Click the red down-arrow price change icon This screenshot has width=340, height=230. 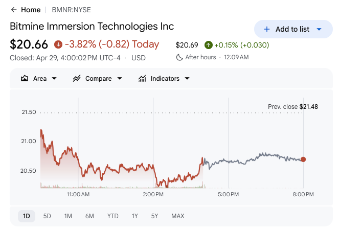click(58, 44)
